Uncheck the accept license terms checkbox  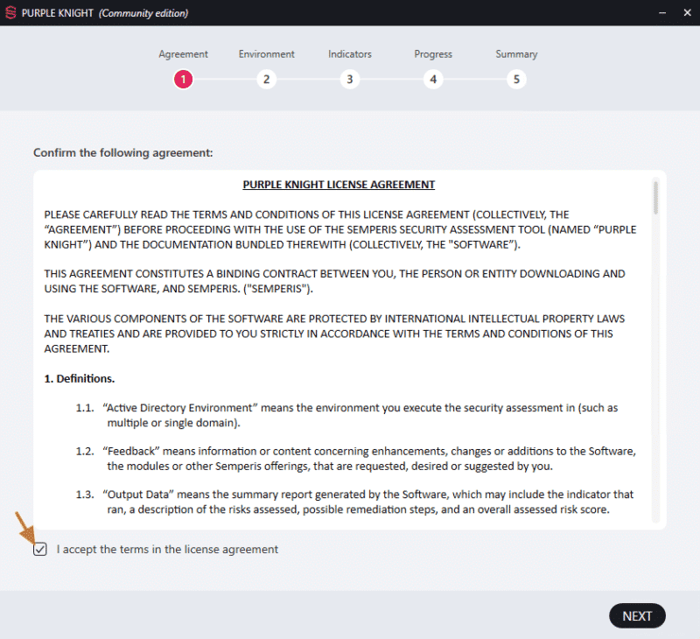coord(39,549)
